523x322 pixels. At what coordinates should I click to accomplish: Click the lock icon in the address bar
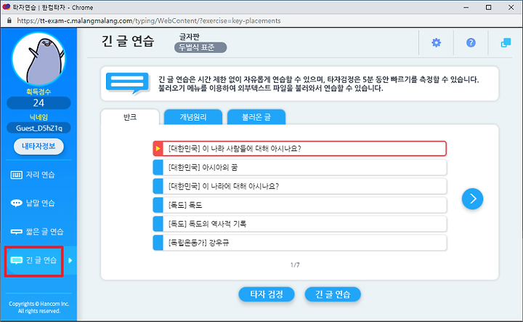[9, 20]
